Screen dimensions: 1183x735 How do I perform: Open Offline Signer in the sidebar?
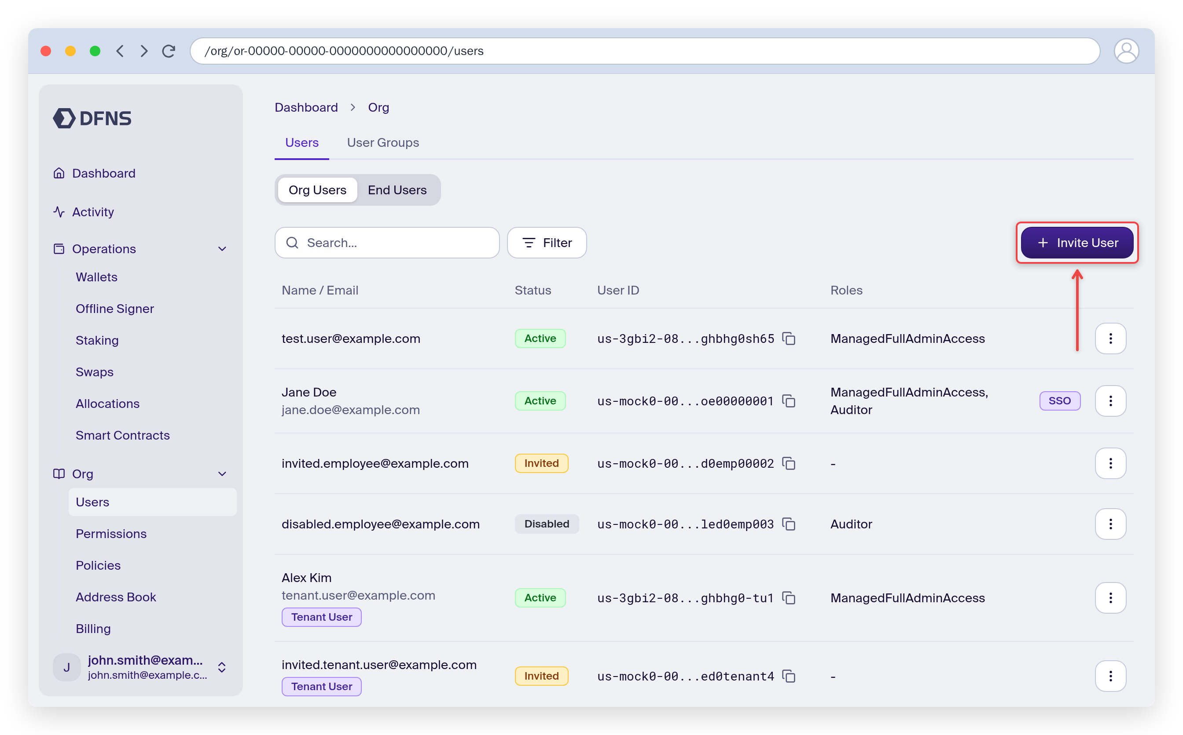pos(115,309)
